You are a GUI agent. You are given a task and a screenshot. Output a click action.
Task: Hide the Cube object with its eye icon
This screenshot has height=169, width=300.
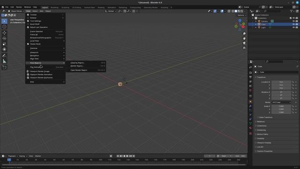(293, 24)
